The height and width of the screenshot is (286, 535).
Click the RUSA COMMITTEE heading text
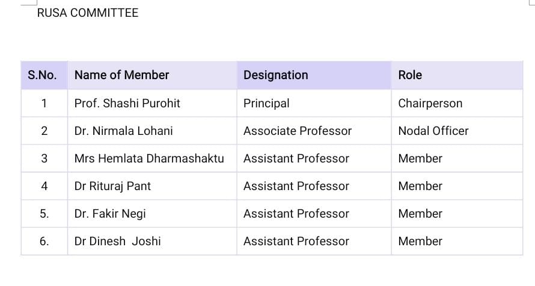coord(88,13)
